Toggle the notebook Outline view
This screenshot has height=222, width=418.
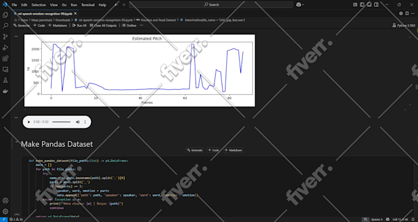129,25
